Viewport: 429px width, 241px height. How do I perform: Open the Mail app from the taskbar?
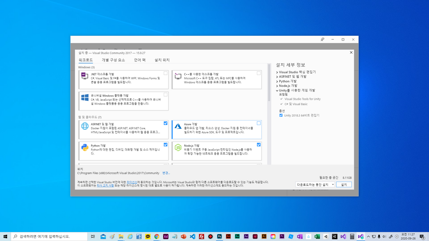103,236
